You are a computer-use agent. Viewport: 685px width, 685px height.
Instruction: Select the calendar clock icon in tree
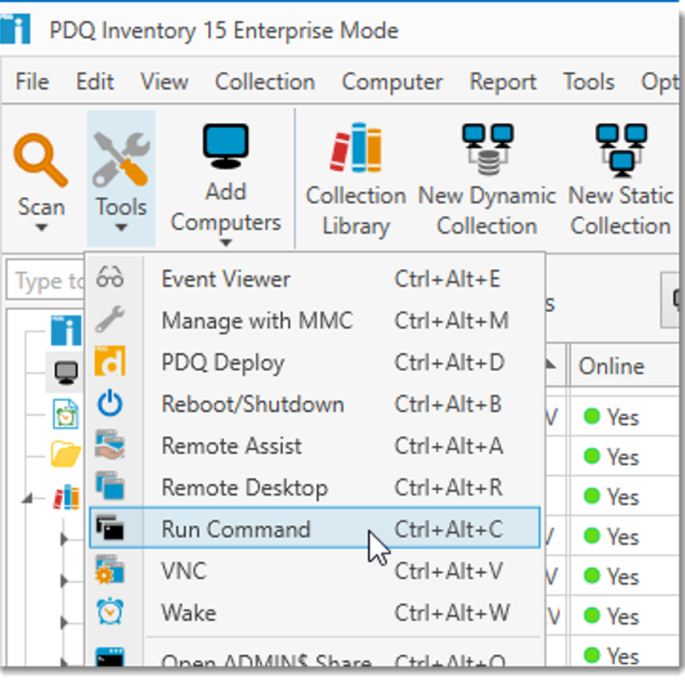(66, 414)
